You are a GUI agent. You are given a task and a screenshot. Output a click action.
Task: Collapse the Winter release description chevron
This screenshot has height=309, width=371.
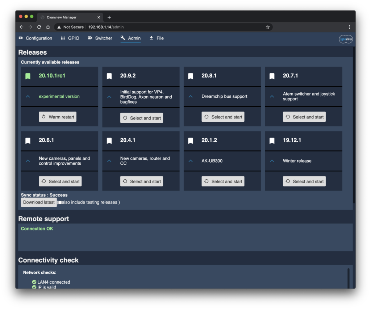[272, 161]
